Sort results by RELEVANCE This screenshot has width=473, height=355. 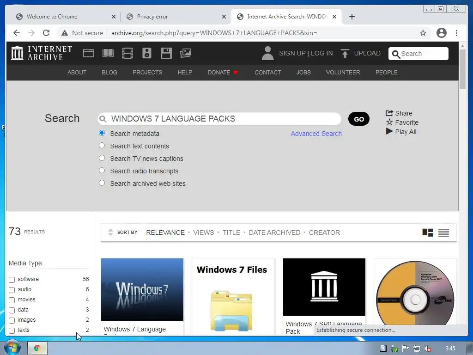point(165,233)
